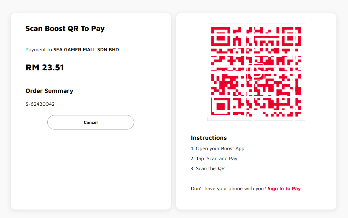Image resolution: width=348 pixels, height=218 pixels.
Task: Click empty area of payment details card
Action: coord(91,168)
